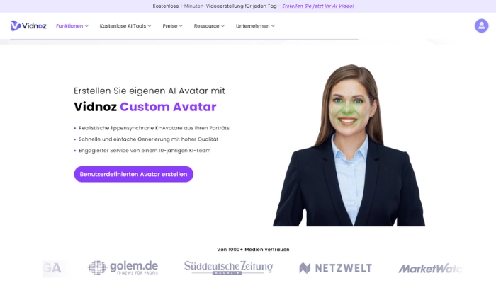496x283 pixels.
Task: Click the avatar woman portrait image
Action: [349, 145]
